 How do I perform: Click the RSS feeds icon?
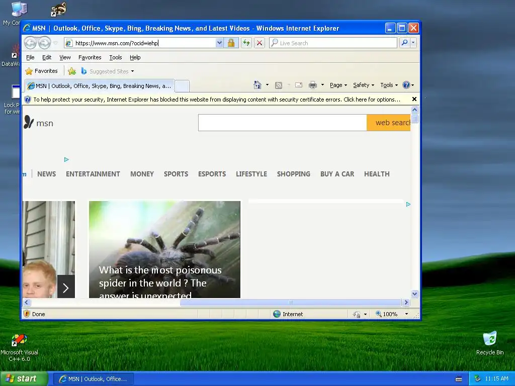click(x=279, y=85)
